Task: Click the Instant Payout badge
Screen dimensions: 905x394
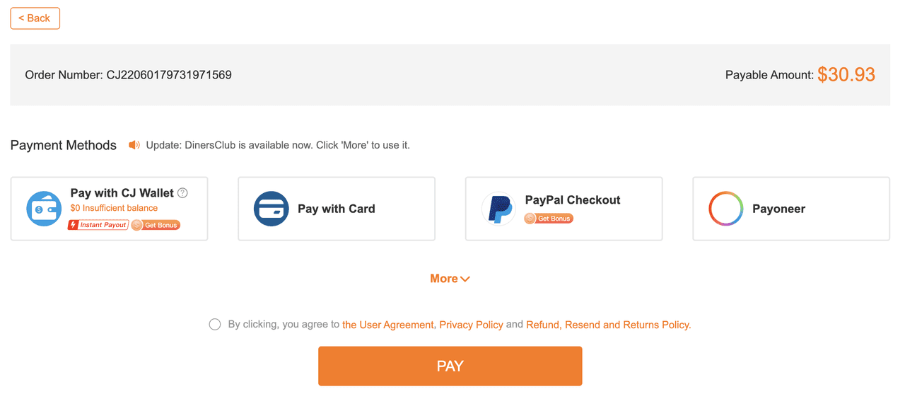Action: click(98, 225)
